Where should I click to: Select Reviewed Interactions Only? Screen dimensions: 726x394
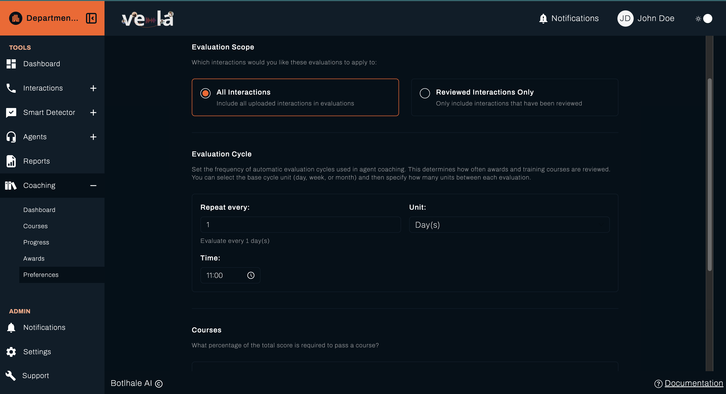click(425, 93)
